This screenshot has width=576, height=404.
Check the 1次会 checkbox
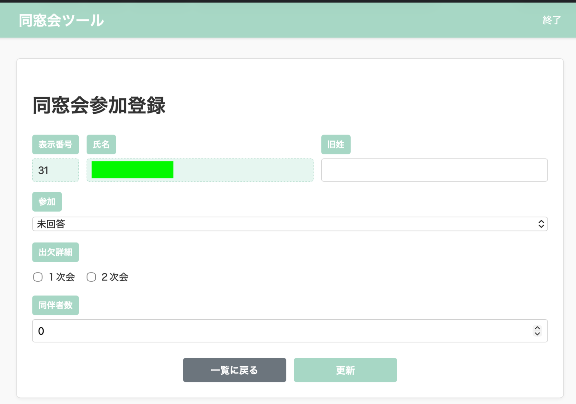[x=38, y=277]
